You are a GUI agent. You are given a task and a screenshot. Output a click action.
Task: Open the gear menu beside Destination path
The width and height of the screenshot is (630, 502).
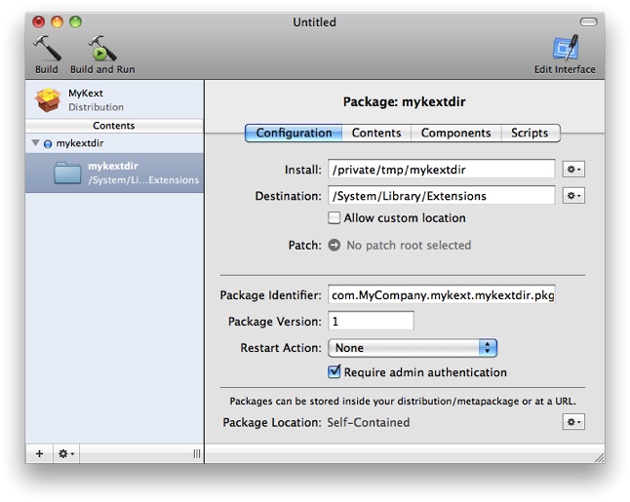pyautogui.click(x=573, y=196)
